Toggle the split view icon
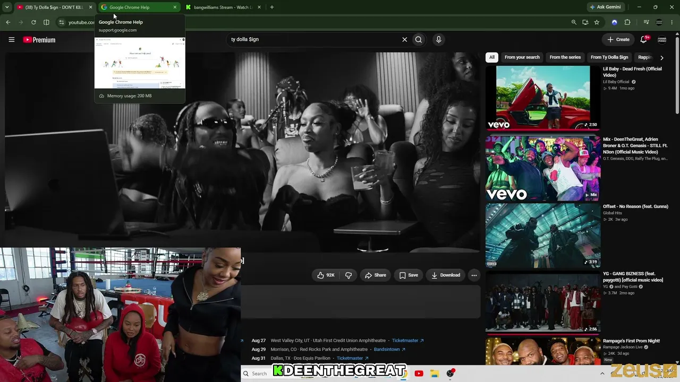This screenshot has width=680, height=382. (46, 22)
